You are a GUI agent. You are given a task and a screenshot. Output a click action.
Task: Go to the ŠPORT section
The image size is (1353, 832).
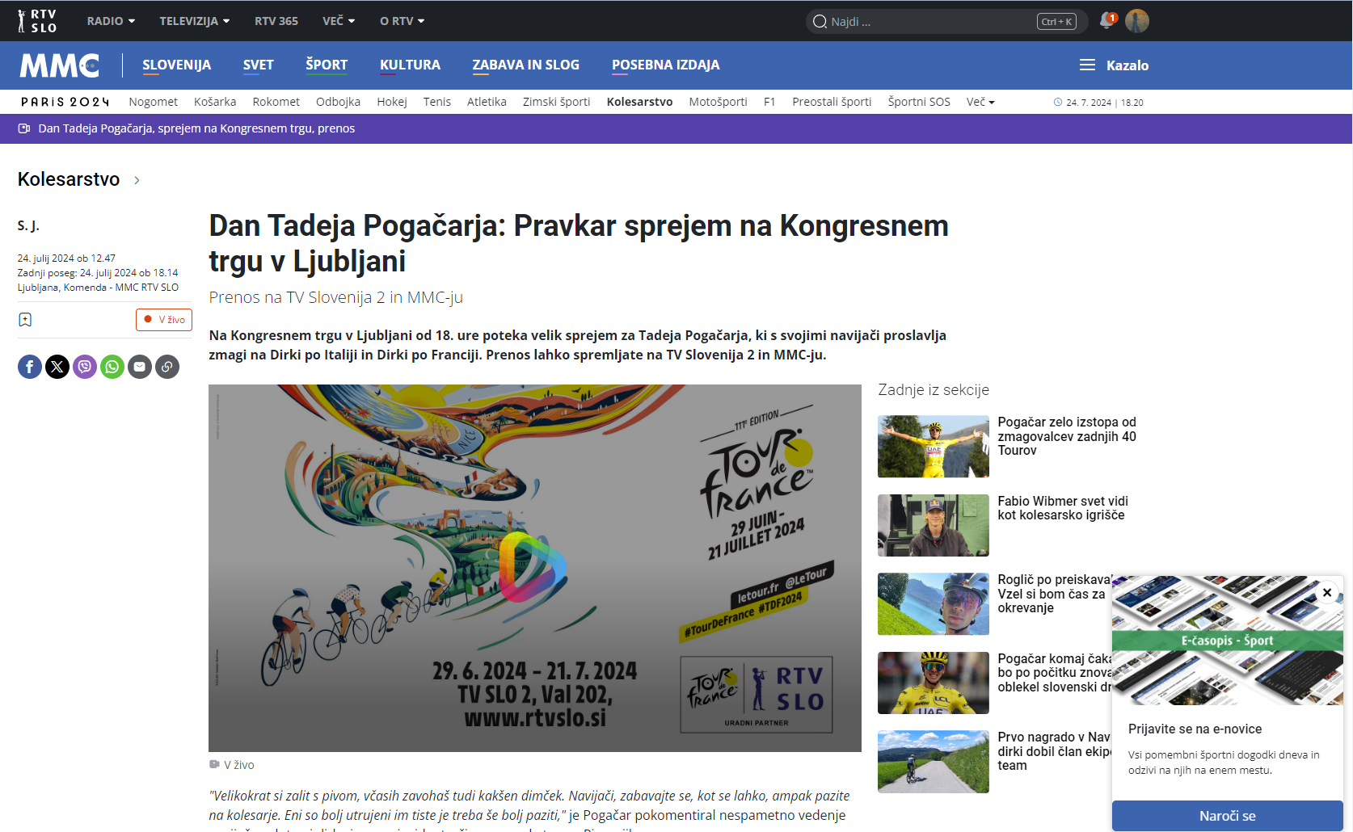(x=327, y=65)
